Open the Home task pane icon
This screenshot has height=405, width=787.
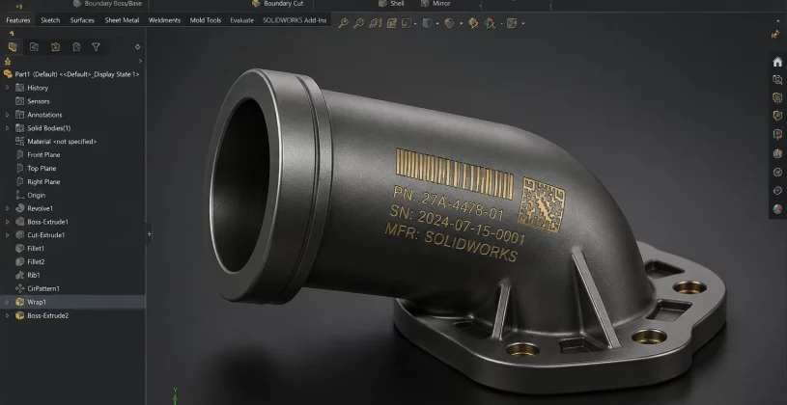pyautogui.click(x=777, y=62)
